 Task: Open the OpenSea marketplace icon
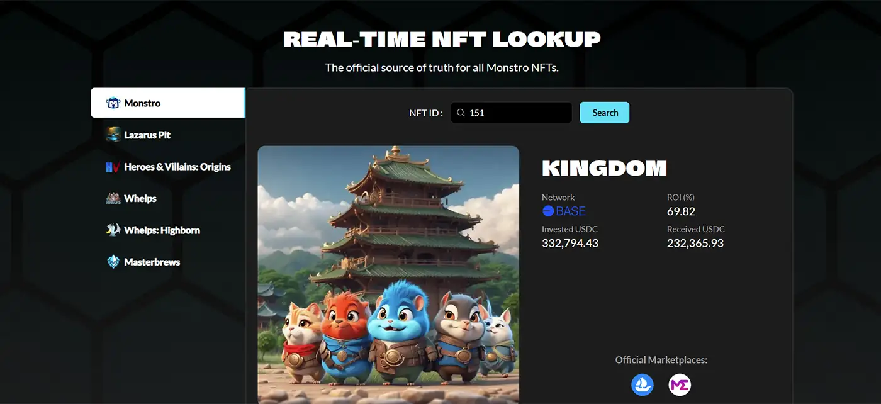pos(643,384)
